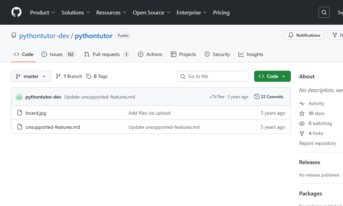343x206 pixels.
Task: Switch to the Issues tab
Action: click(58, 54)
